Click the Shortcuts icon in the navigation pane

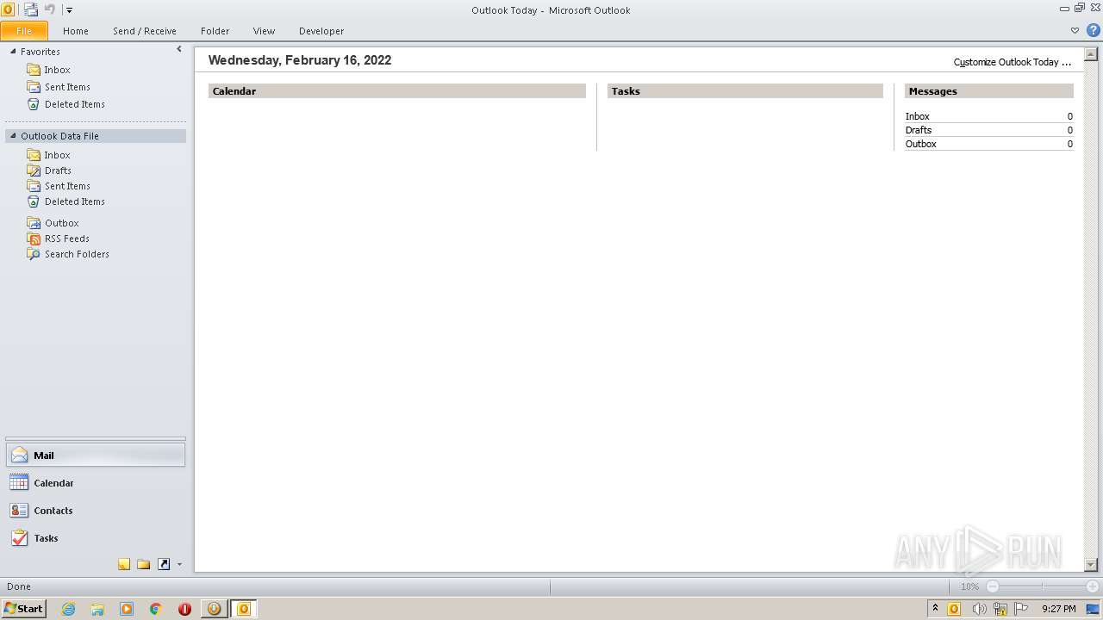coord(164,564)
